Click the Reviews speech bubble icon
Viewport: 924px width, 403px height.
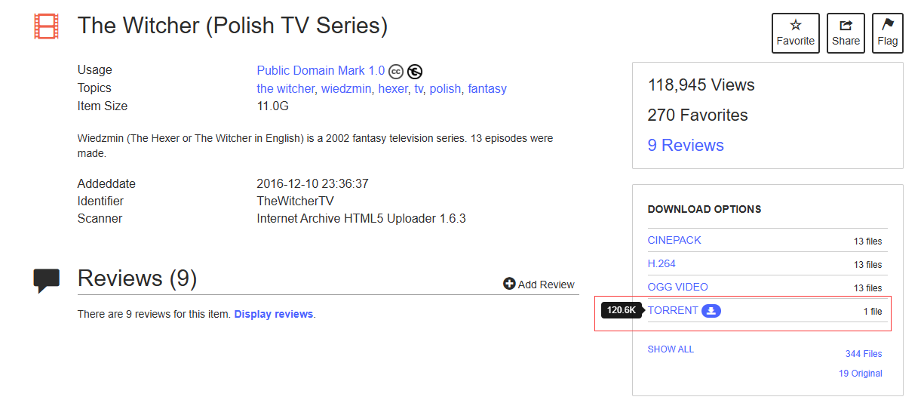pyautogui.click(x=46, y=279)
